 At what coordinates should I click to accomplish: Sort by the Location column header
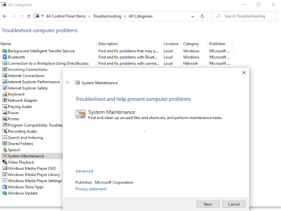171,44
